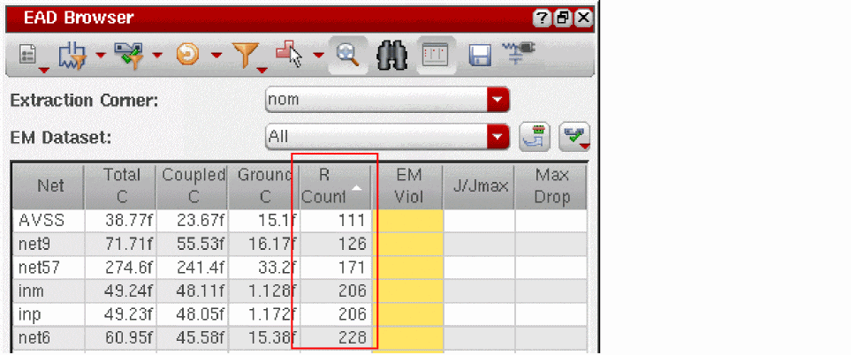Viewport: 851px width, 355px height.
Task: Expand arrow next to extraction filter icon
Action: tap(101, 54)
